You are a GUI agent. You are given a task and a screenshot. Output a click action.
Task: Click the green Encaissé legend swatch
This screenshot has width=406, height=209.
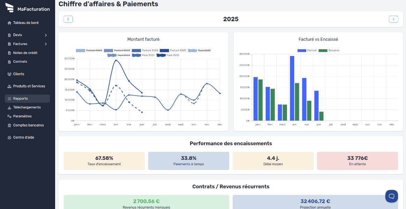click(323, 51)
